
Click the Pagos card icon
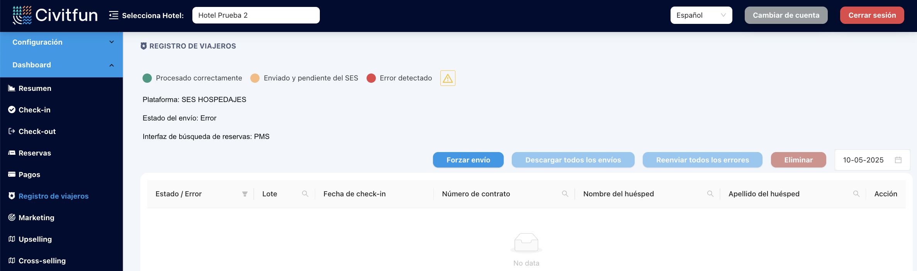[12, 174]
